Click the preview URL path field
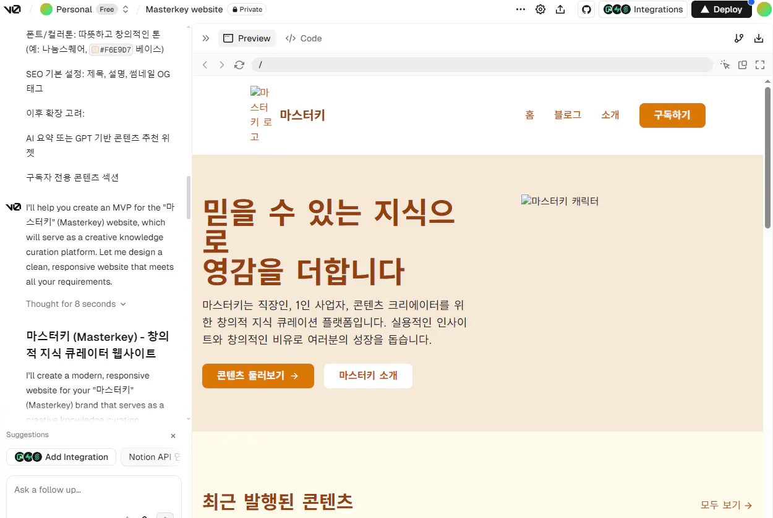This screenshot has height=518, width=773. [x=482, y=65]
